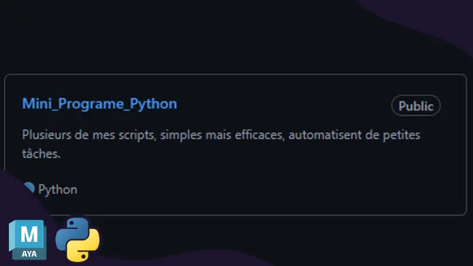Click the Python snake logo icon
Image resolution: width=473 pixels, height=266 pixels.
(x=77, y=239)
